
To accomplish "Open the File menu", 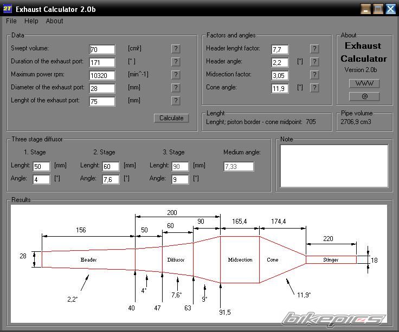I will [x=11, y=21].
